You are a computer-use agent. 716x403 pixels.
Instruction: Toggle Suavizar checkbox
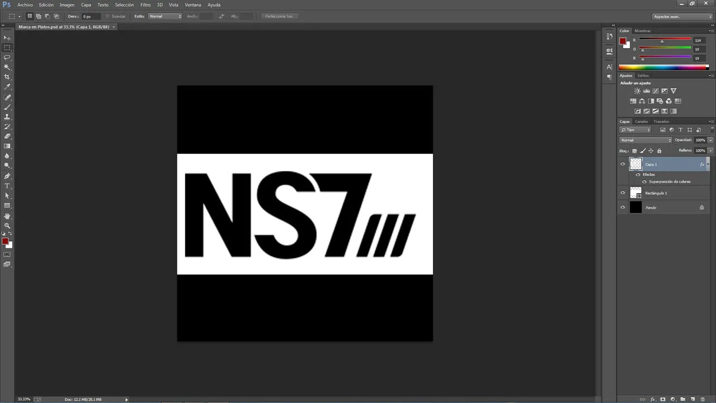coord(107,16)
